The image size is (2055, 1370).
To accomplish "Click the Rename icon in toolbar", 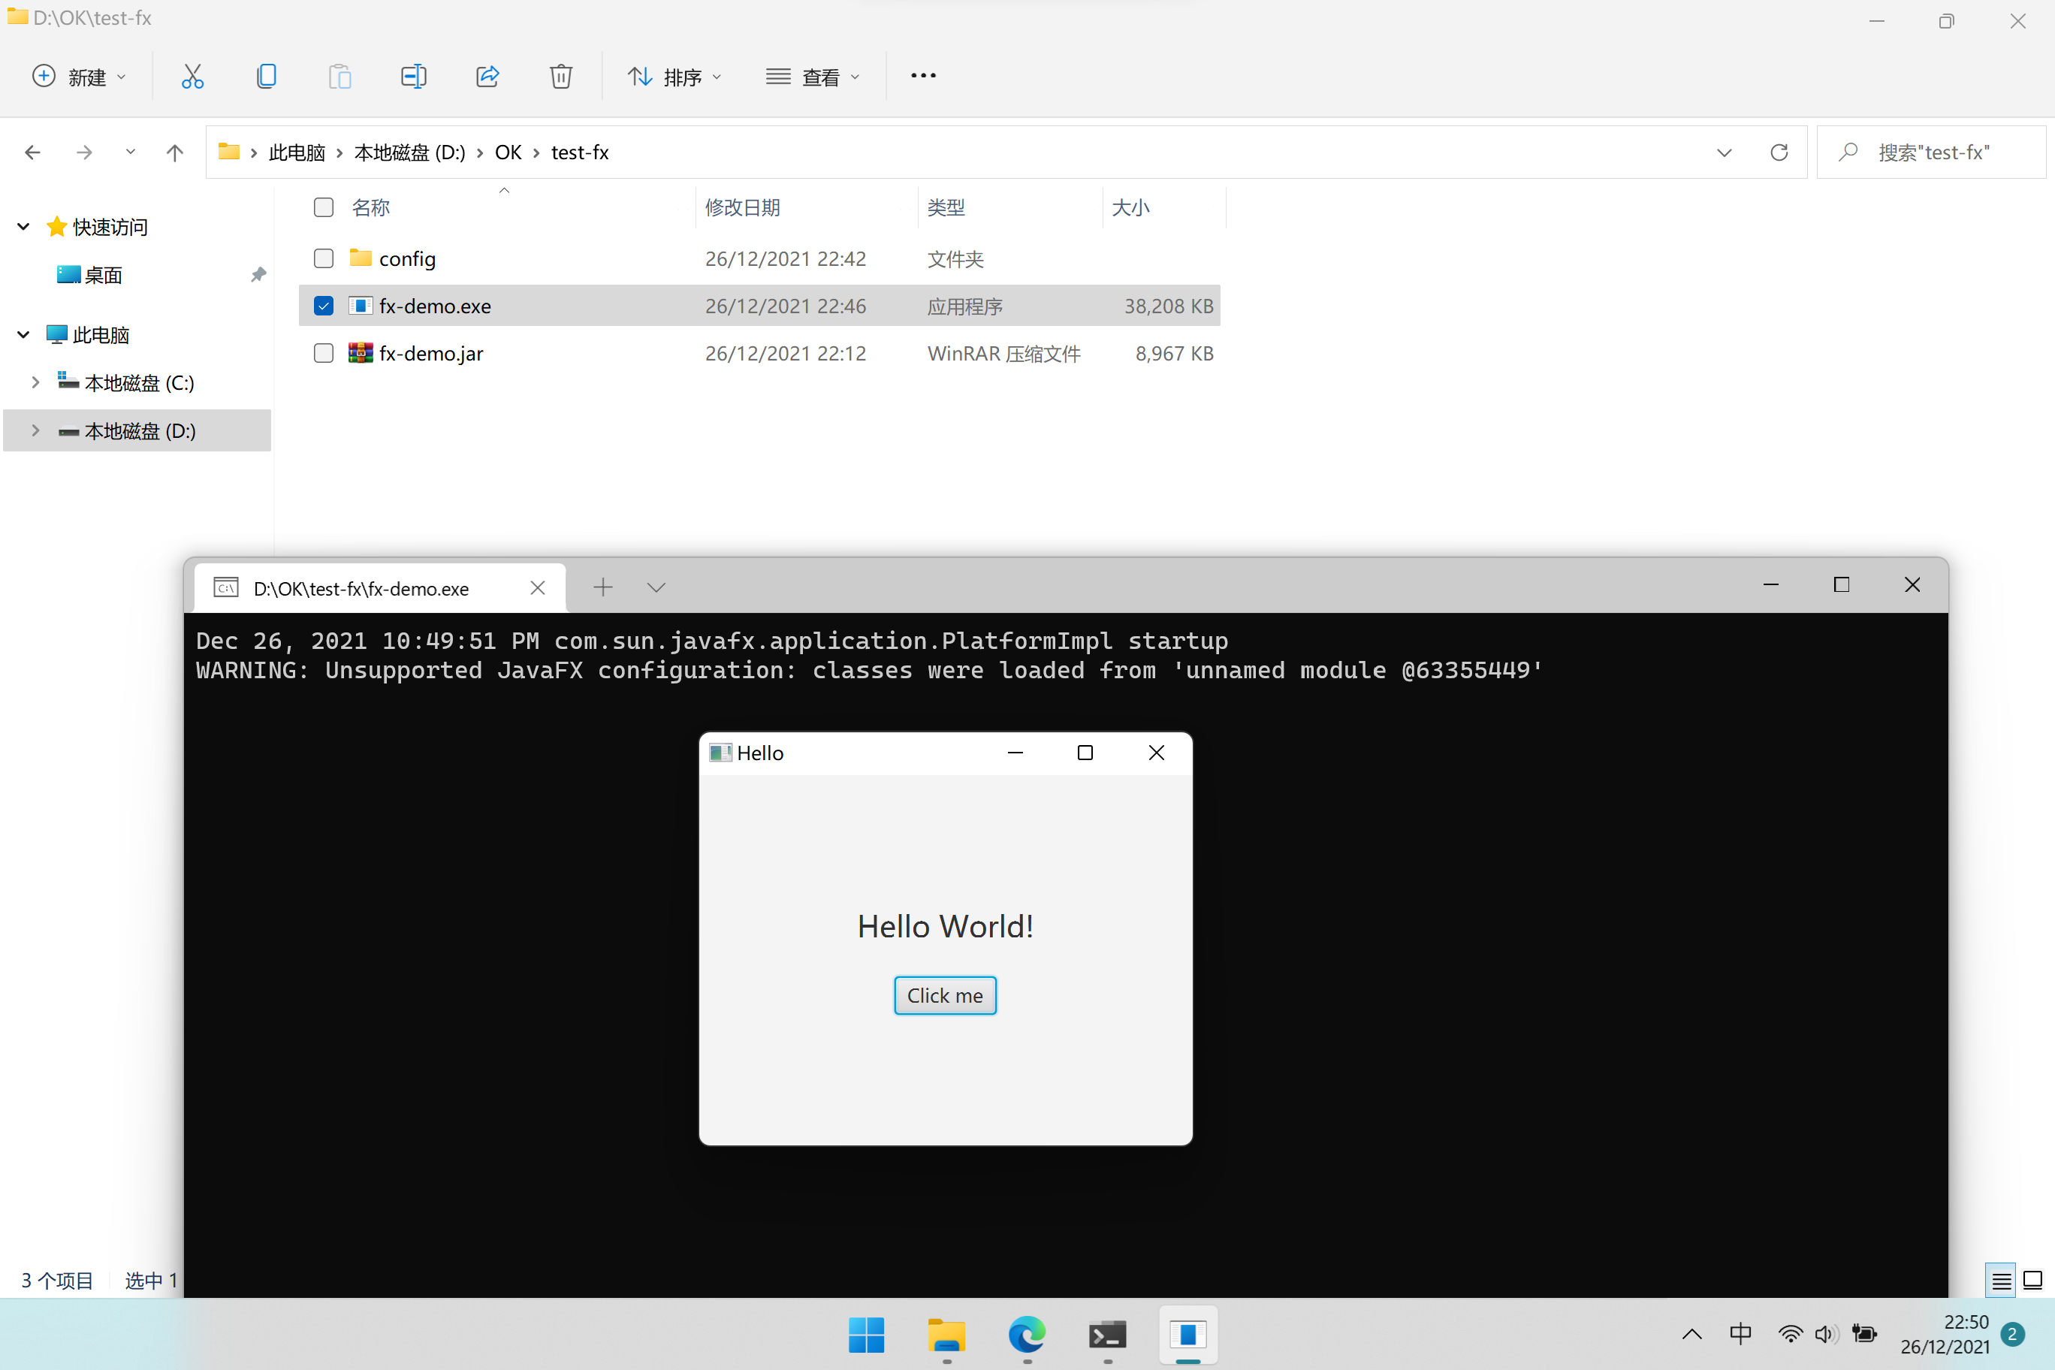I will pos(413,77).
